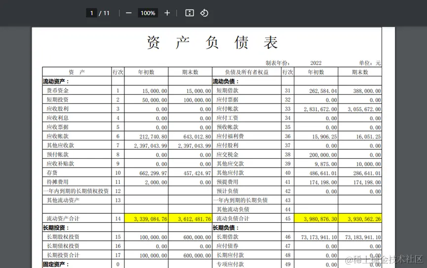The height and width of the screenshot is (268, 427).
Task: Click the page number input field
Action: (91, 13)
